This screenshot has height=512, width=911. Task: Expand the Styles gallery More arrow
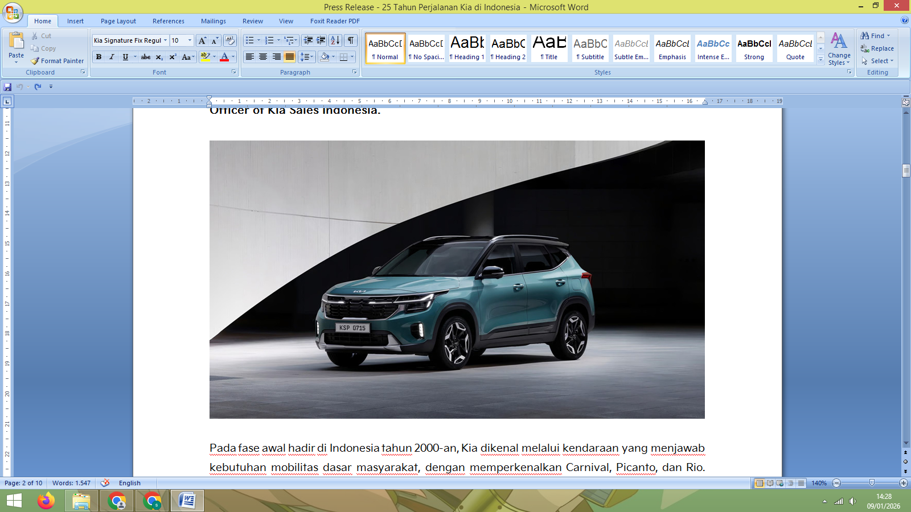820,59
